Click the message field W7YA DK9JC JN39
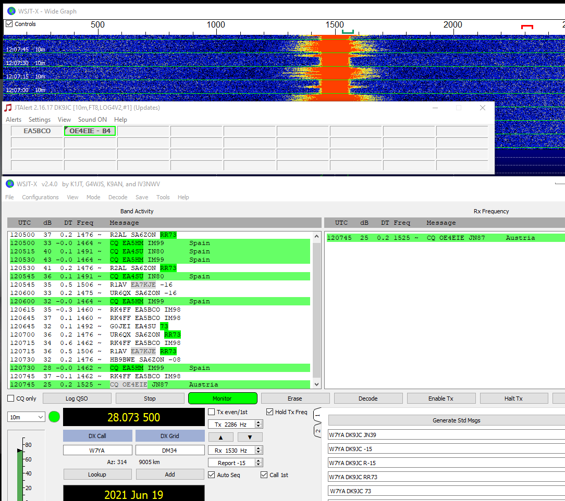Image resolution: width=565 pixels, height=501 pixels. point(447,435)
